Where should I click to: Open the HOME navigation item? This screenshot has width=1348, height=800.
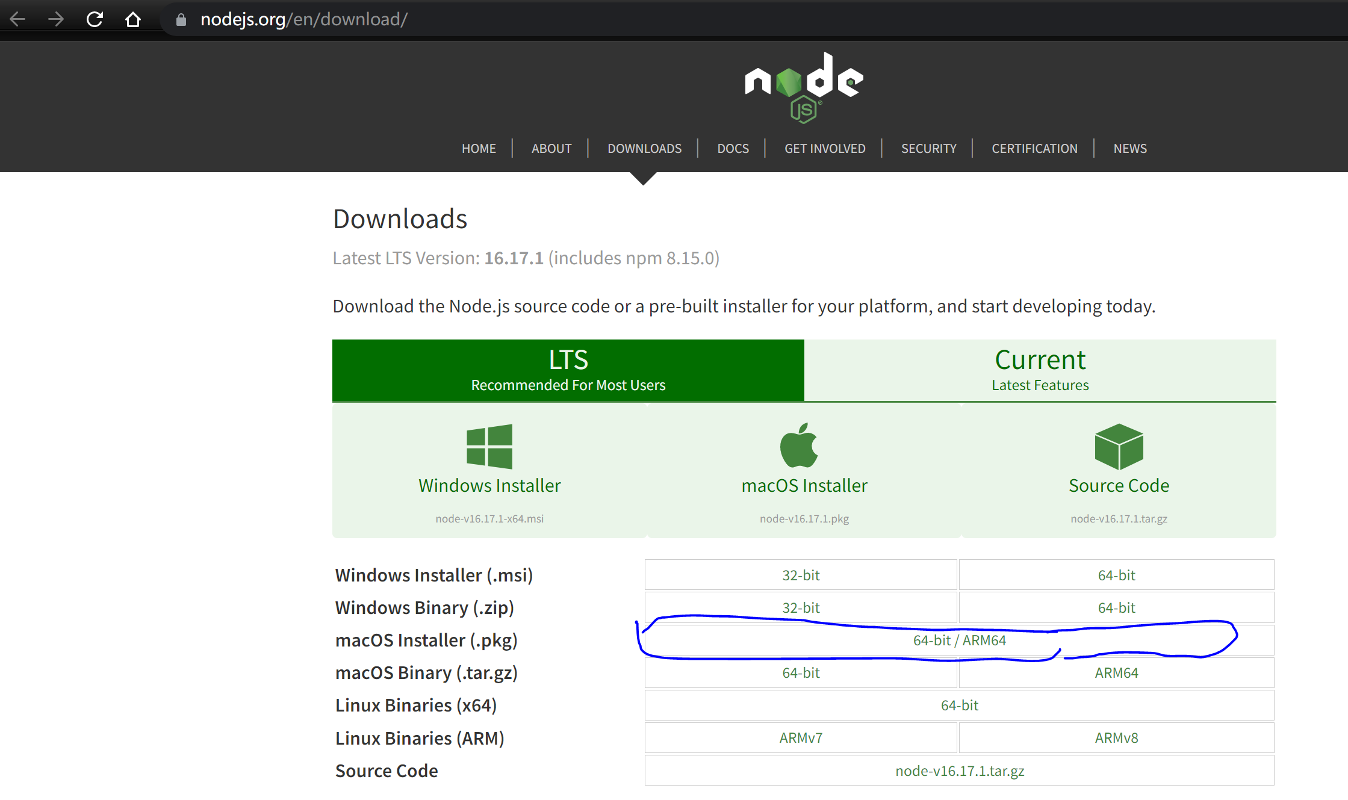pyautogui.click(x=479, y=148)
